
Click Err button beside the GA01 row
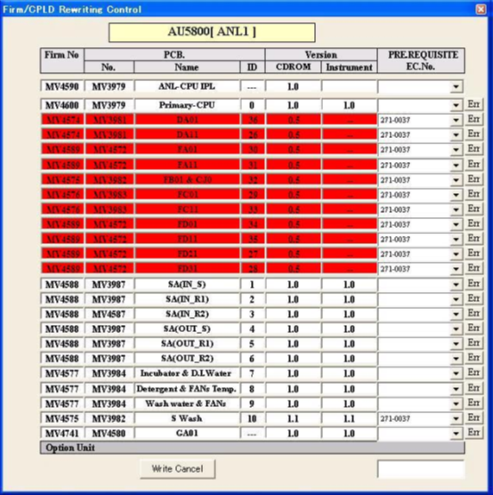pyautogui.click(x=473, y=432)
